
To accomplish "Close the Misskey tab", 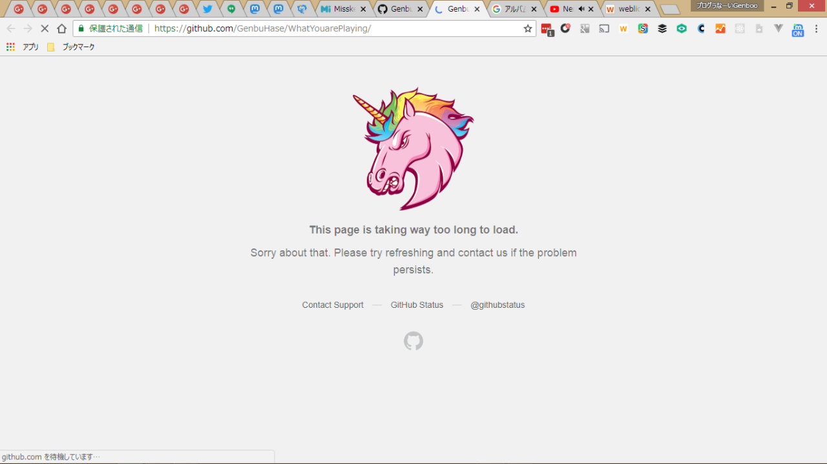I will tap(363, 9).
